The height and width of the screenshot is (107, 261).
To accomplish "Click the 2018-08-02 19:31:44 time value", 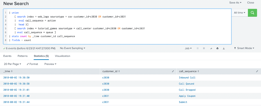I will [16, 102].
